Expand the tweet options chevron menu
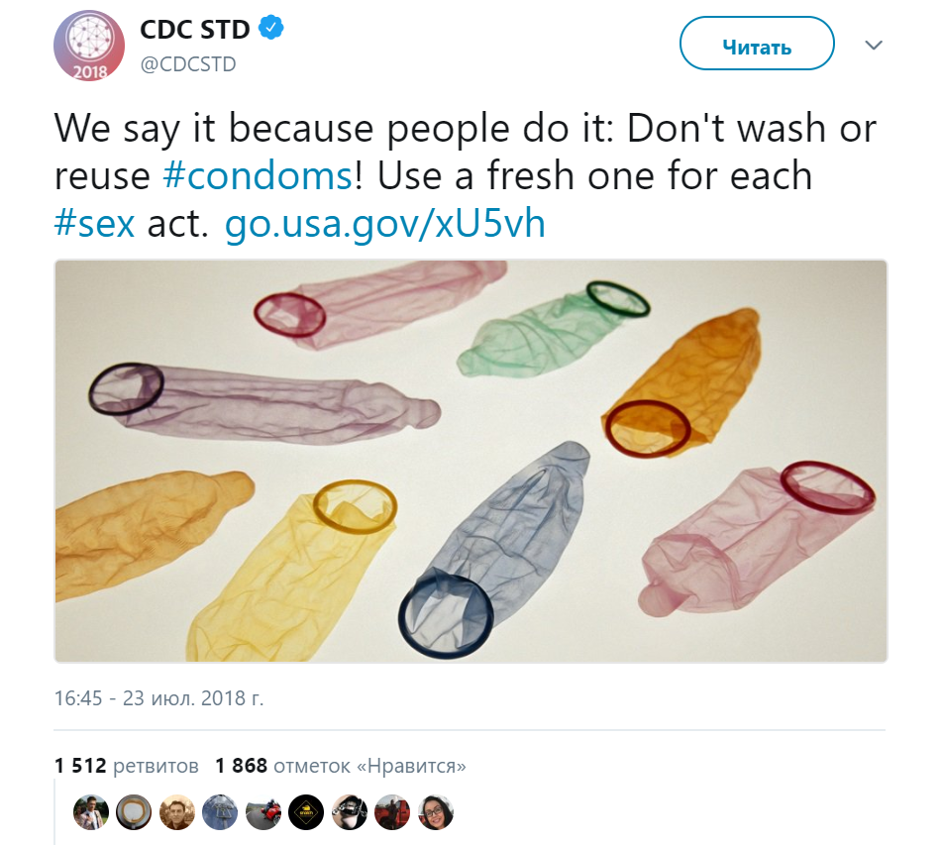The height and width of the screenshot is (845, 942). [874, 46]
